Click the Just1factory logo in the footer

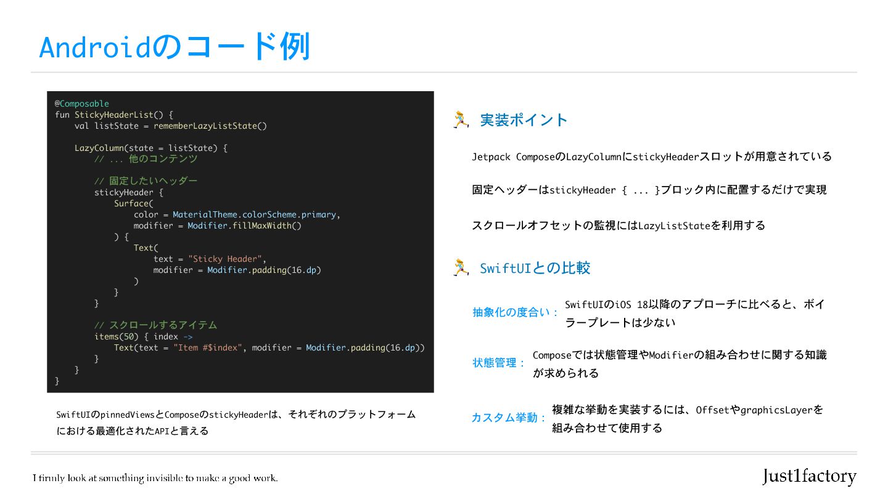pyautogui.click(x=810, y=476)
